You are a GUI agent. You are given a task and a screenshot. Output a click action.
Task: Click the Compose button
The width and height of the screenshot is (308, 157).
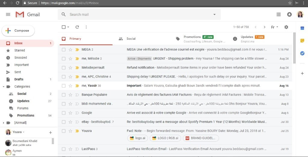(18, 31)
